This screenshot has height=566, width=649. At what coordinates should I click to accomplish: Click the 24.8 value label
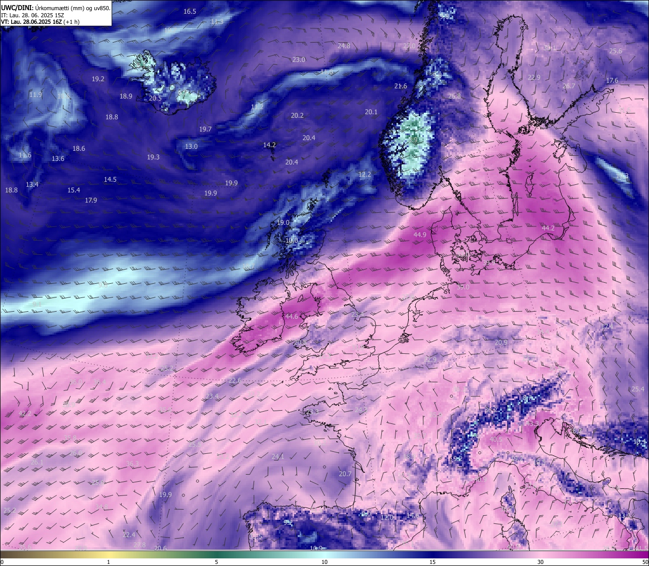(x=344, y=46)
